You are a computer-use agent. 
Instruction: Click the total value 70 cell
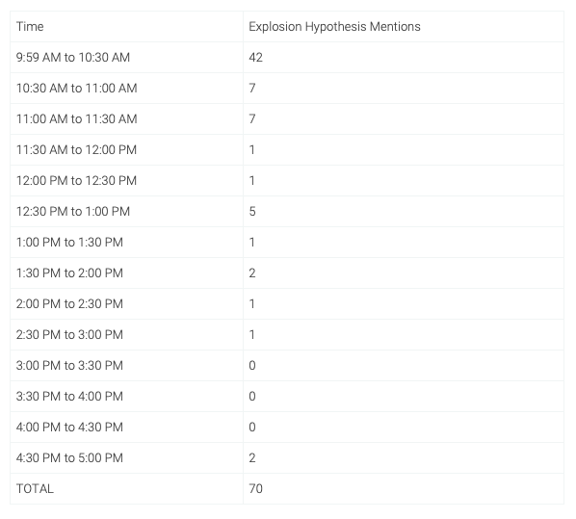pyautogui.click(x=404, y=489)
